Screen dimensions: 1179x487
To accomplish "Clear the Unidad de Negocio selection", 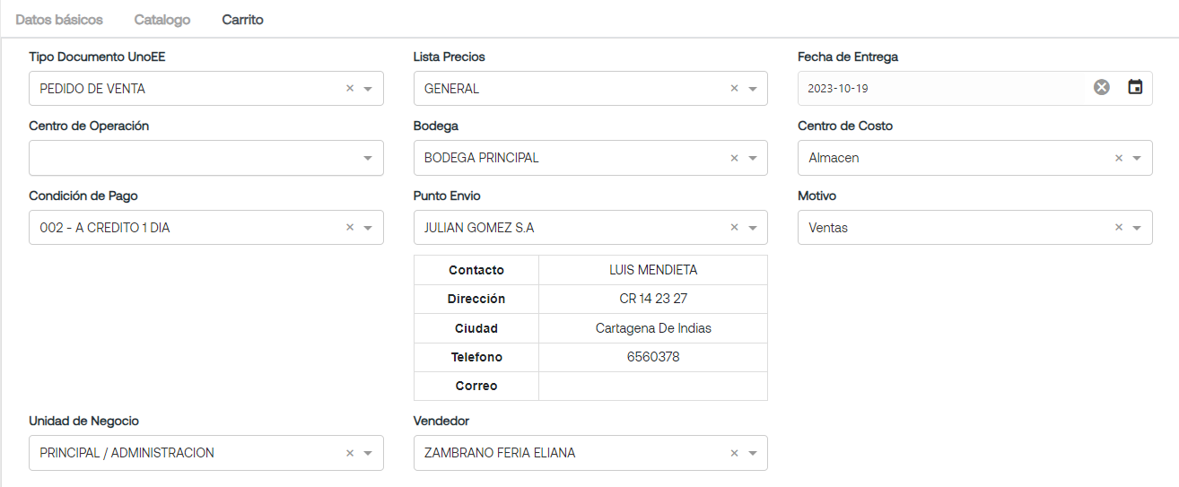I will tap(350, 453).
